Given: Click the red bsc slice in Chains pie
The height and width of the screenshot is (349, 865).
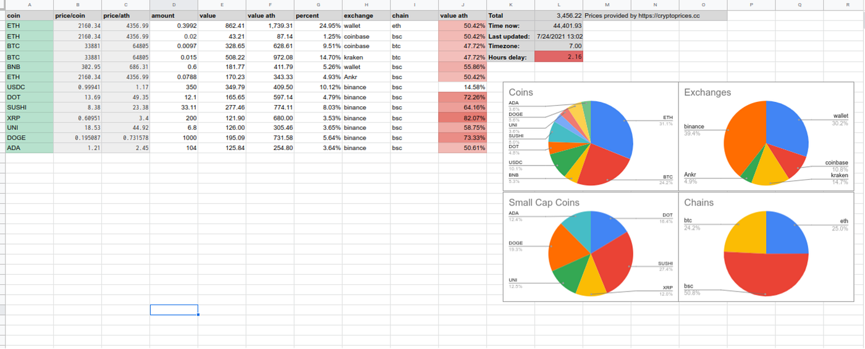Looking at the screenshot, I should [766, 275].
